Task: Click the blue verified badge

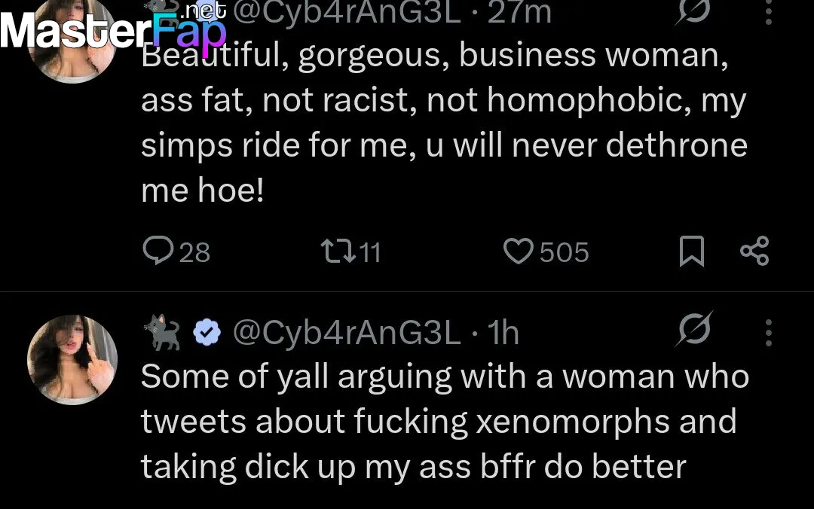Action: 207,332
